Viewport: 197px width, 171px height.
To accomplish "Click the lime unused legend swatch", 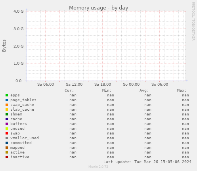I will (x=7, y=129).
